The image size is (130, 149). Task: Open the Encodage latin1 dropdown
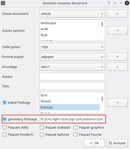point(72,67)
